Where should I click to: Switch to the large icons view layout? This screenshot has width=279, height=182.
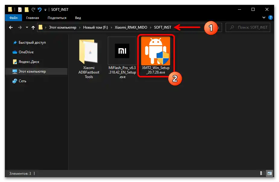pyautogui.click(x=270, y=173)
